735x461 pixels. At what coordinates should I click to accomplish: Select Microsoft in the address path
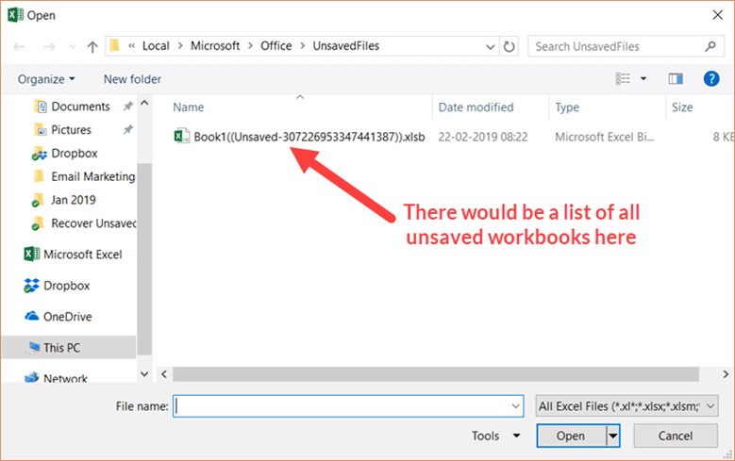tap(215, 46)
